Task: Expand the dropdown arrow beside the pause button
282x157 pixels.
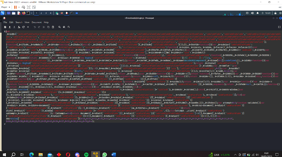Action: 18,7
